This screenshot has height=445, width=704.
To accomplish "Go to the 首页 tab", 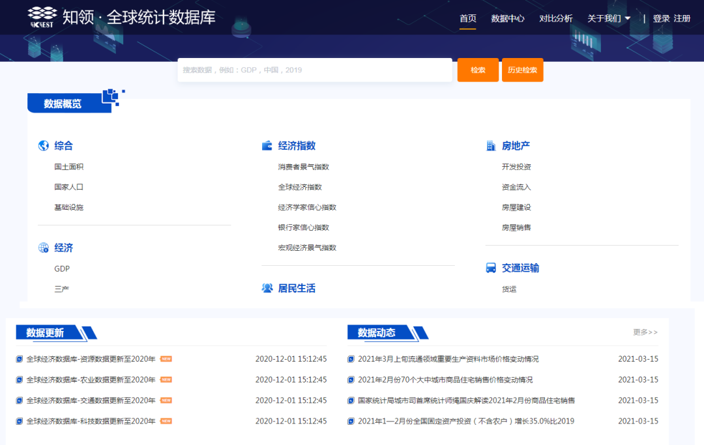I will point(467,18).
